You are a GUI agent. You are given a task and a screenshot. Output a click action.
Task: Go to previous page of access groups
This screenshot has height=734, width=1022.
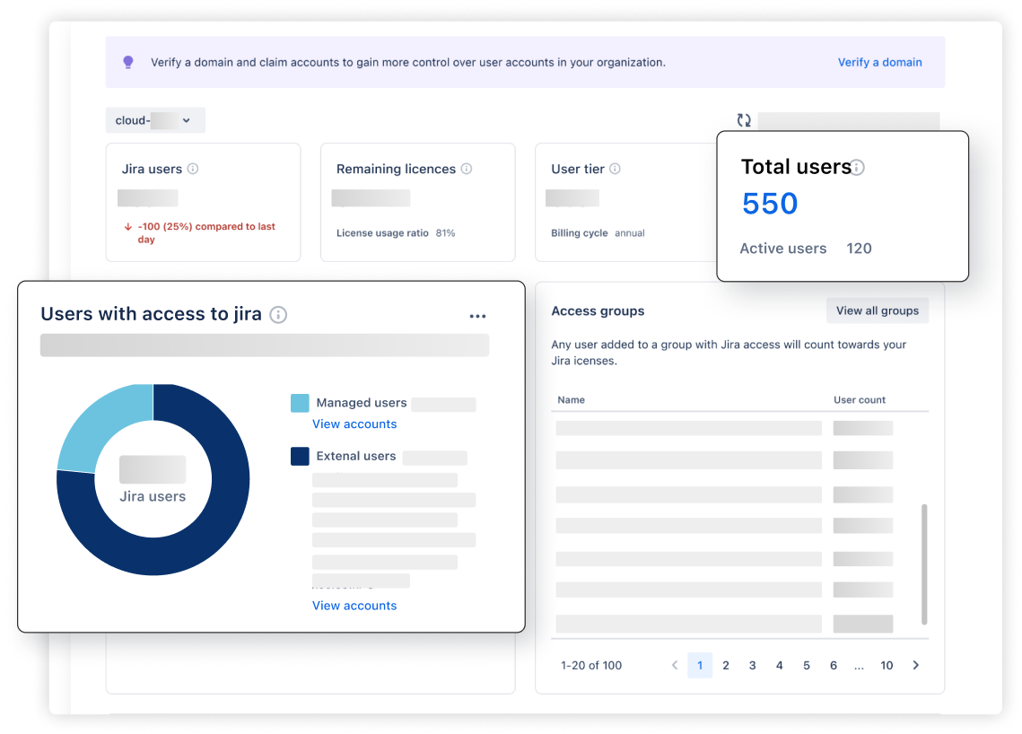click(674, 665)
